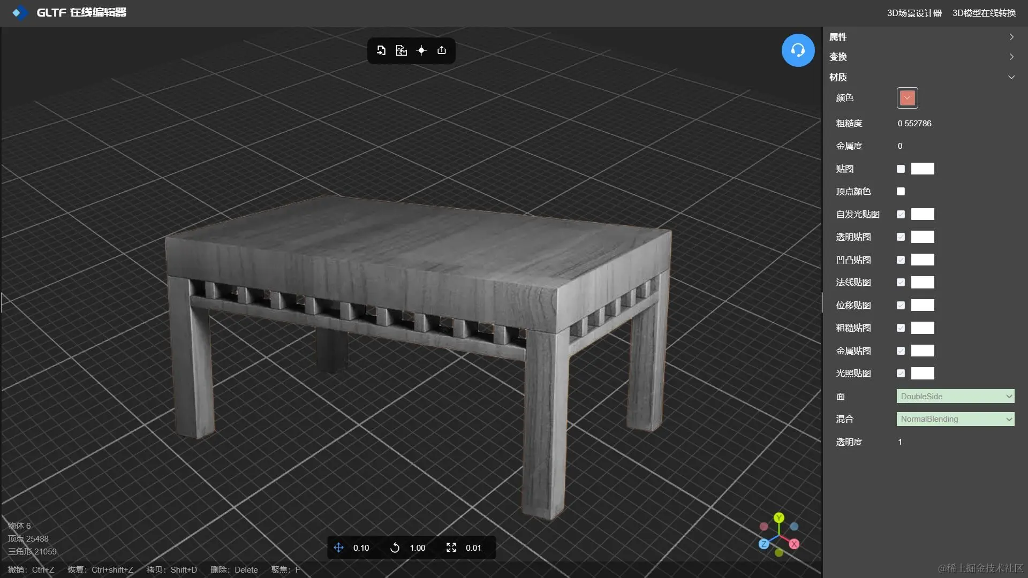Open the NormalBlending dropdown
This screenshot has height=578, width=1028.
click(x=955, y=419)
